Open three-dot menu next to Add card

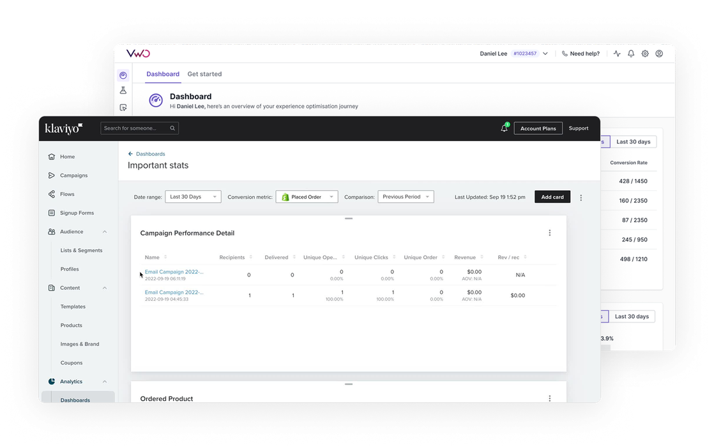[x=581, y=197]
